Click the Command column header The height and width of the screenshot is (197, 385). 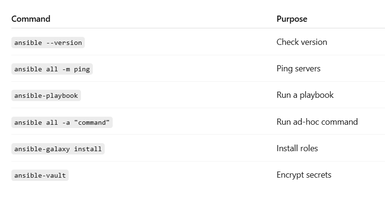pyautogui.click(x=31, y=19)
